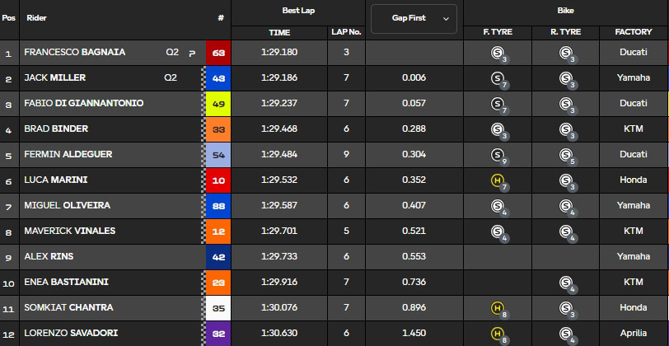Click the F. TYRE column header
The image size is (669, 346).
(x=498, y=32)
